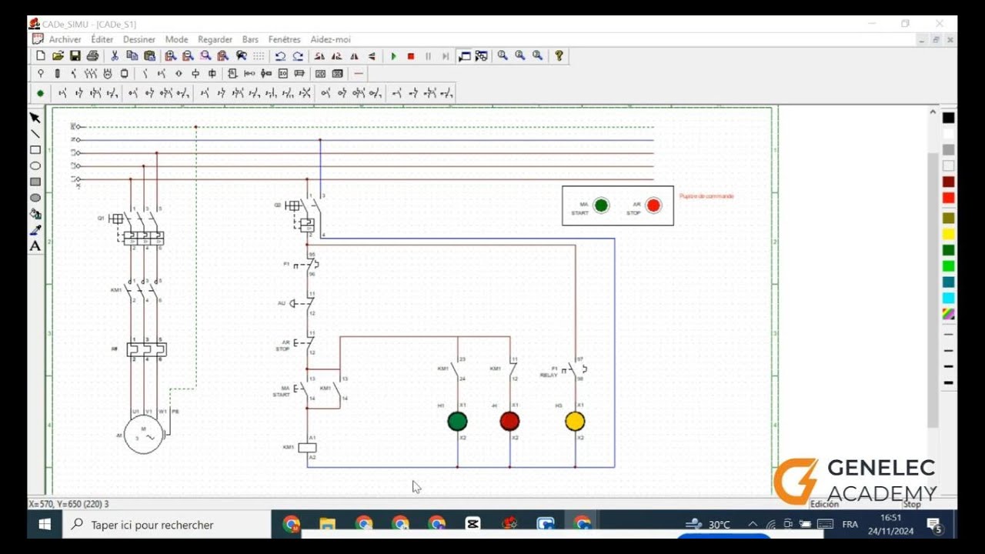Redo the last undone action
985x554 pixels.
298,56
